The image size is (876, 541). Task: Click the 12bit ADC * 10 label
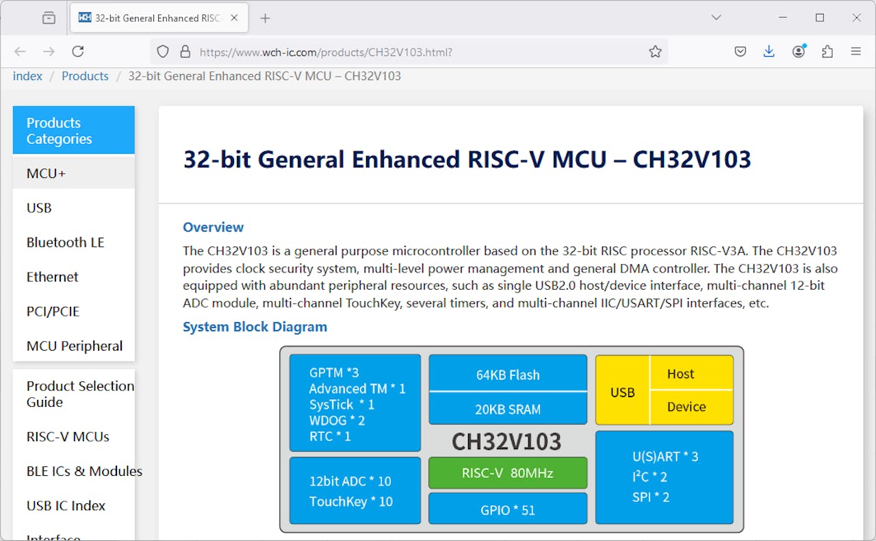(x=350, y=481)
